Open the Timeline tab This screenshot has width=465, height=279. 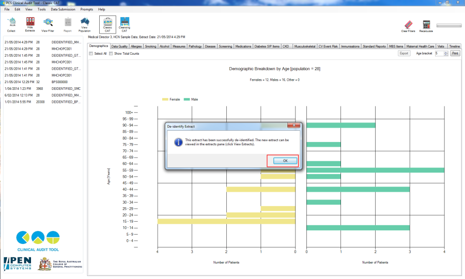click(454, 47)
